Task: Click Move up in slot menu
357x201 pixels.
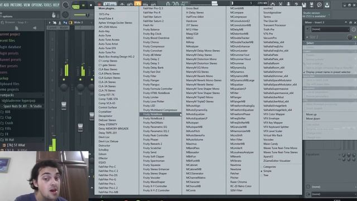Action: coord(311,114)
